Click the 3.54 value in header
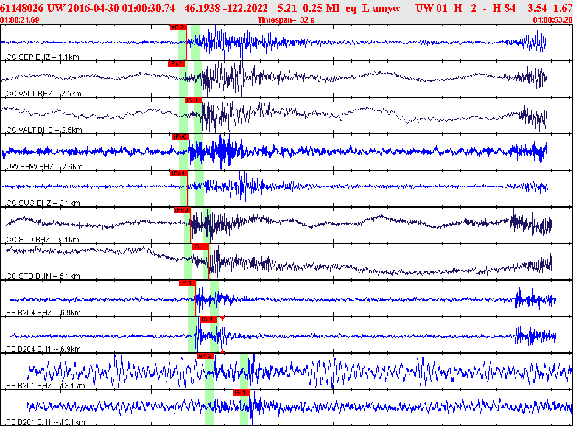Image resolution: width=573 pixels, height=426 pixels. (x=537, y=8)
